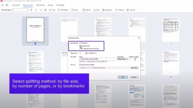Increase the Page count stepper value
193x108 pixels.
coord(86,53)
